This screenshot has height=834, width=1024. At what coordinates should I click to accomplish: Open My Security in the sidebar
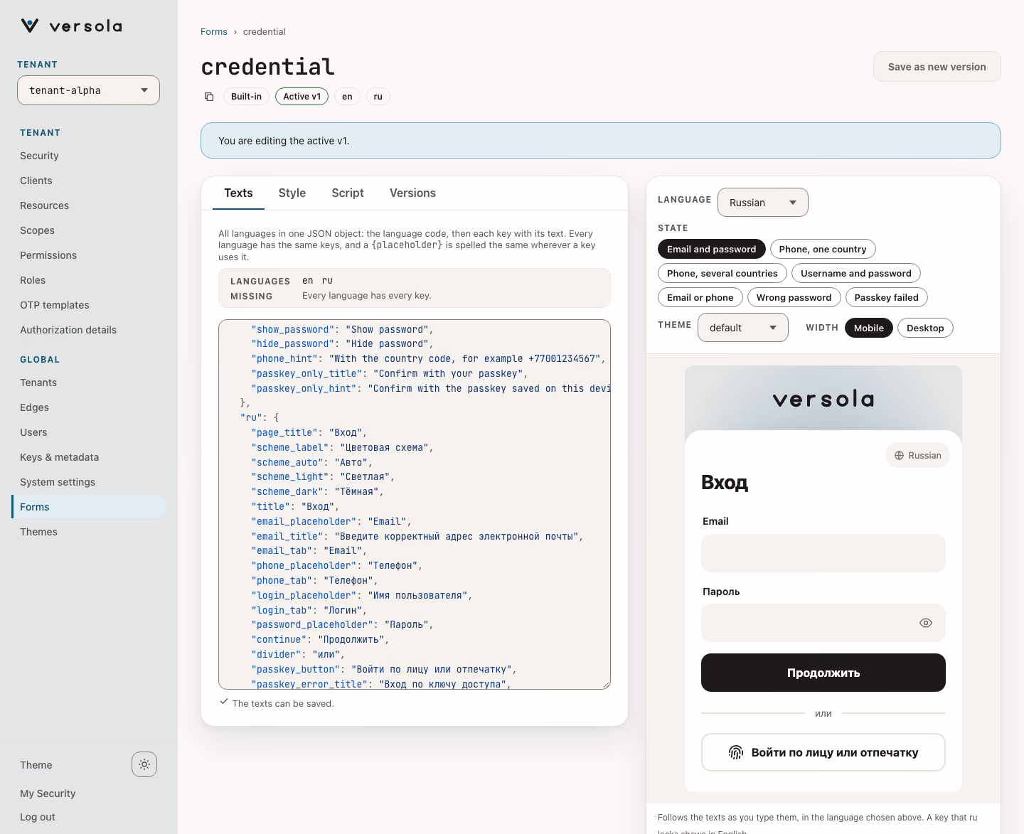click(48, 793)
